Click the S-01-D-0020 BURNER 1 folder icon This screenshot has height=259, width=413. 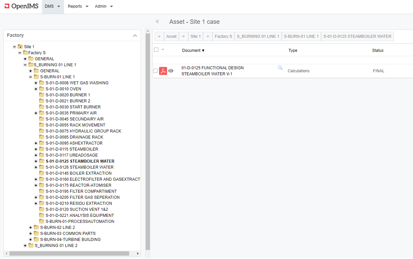tap(42, 95)
